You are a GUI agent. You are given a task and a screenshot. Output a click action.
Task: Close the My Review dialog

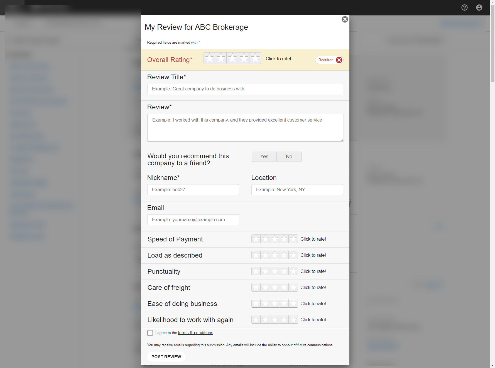pos(345,19)
